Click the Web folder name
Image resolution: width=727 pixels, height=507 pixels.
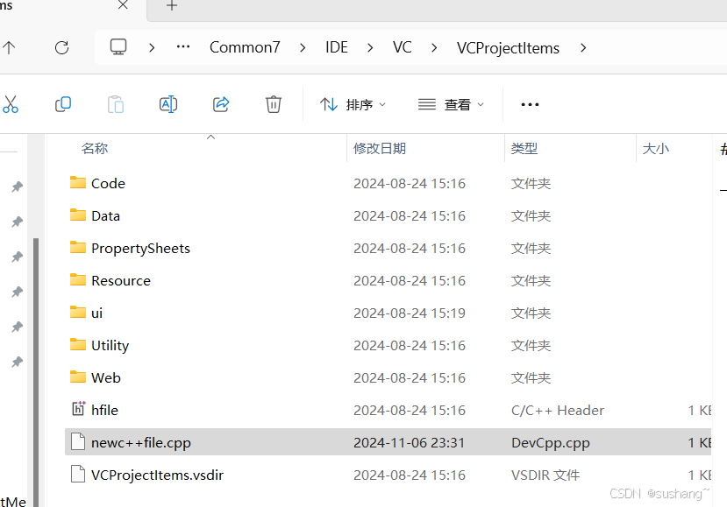point(106,377)
